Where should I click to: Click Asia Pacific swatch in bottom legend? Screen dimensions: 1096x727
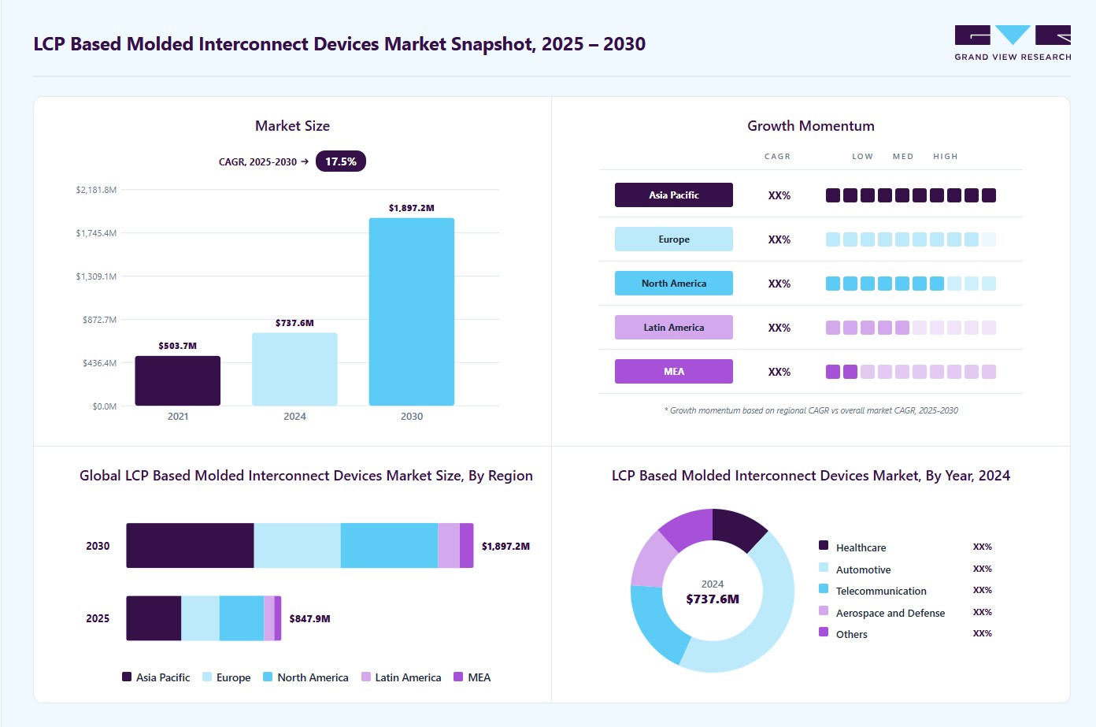tap(127, 677)
